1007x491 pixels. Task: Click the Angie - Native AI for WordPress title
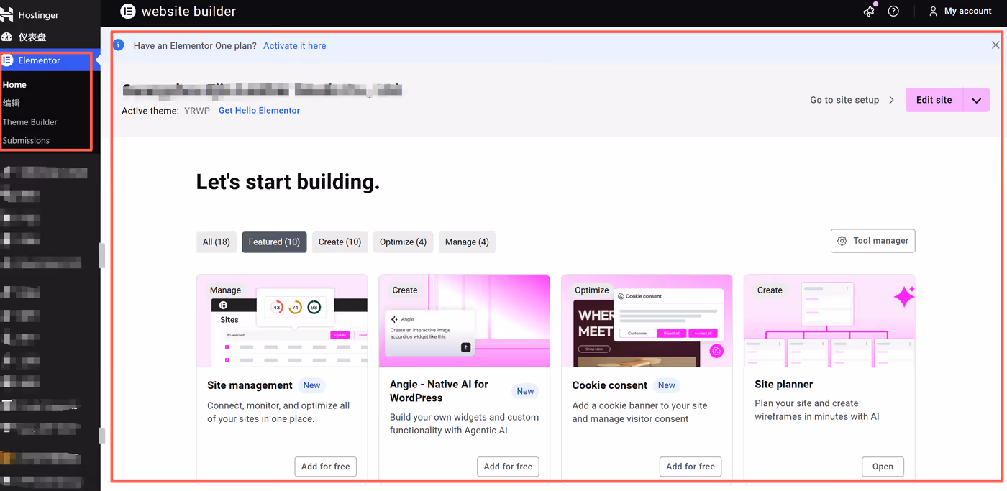[439, 391]
